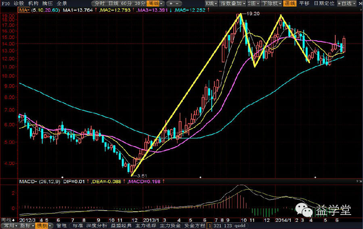Click the MA5=12.252 value
Image resolution: width=363 pixels, height=229 pixels.
(x=190, y=10)
